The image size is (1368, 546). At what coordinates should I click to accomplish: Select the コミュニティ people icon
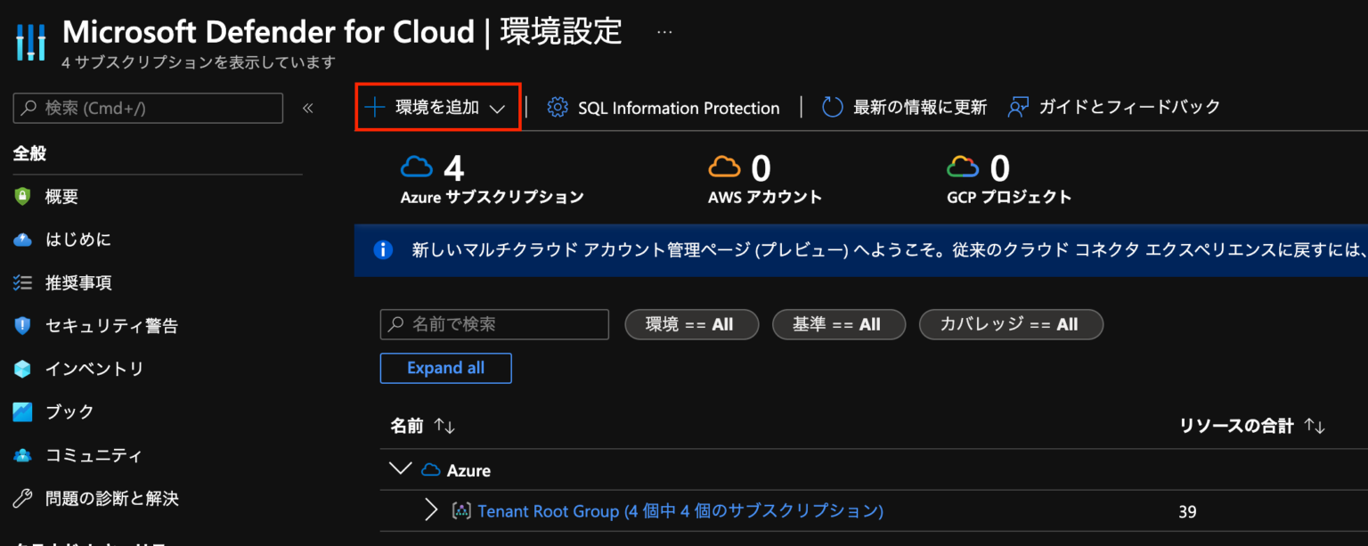click(x=24, y=454)
